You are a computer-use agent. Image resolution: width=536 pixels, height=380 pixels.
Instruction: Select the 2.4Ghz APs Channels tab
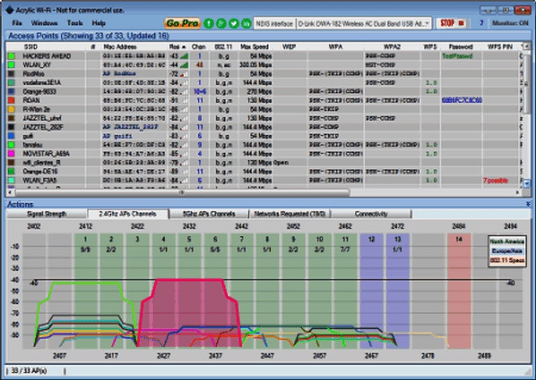pos(128,214)
